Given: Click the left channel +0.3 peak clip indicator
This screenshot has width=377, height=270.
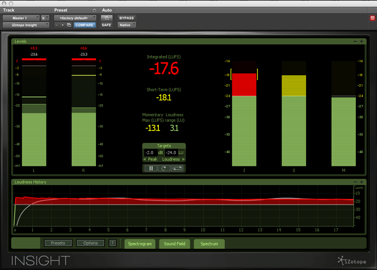Looking at the screenshot, I should point(34,48).
